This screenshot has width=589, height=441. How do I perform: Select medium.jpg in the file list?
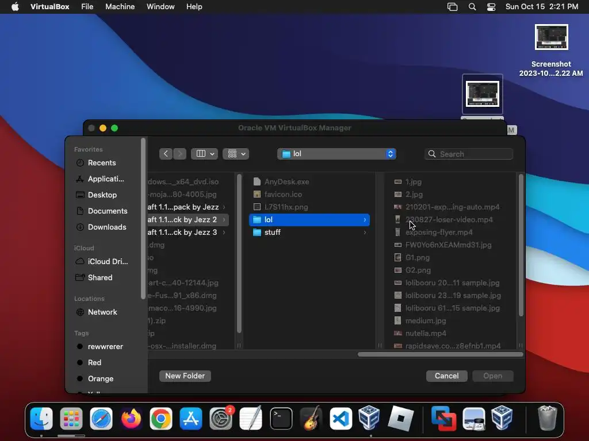[x=425, y=320]
